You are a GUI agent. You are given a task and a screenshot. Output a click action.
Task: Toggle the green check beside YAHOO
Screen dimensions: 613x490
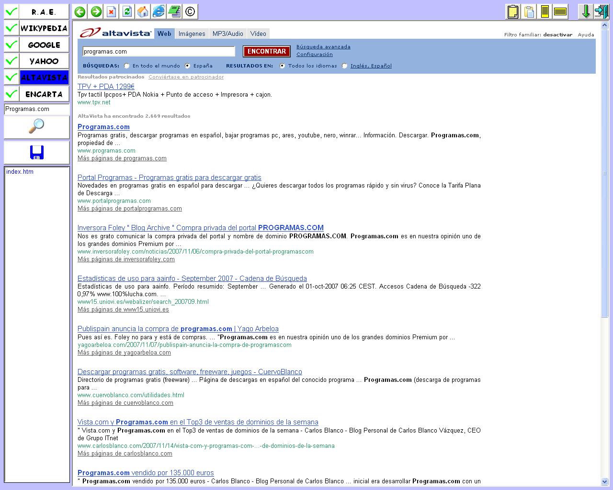pos(11,61)
